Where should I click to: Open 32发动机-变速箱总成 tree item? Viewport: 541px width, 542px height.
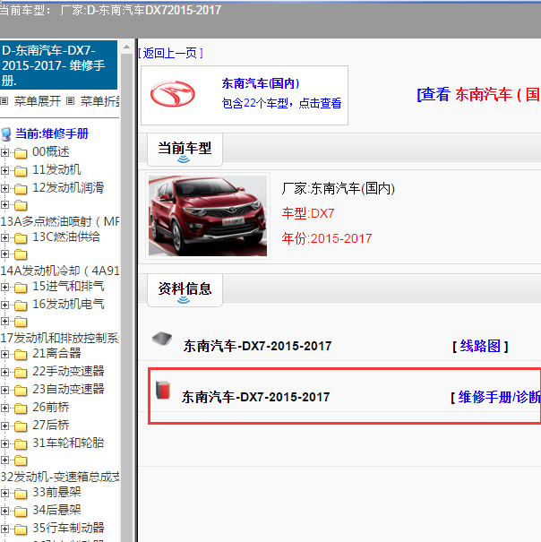59,477
